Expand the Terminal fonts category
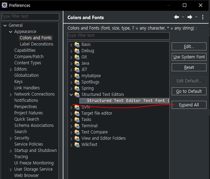This screenshot has height=179, width=210. point(71,126)
